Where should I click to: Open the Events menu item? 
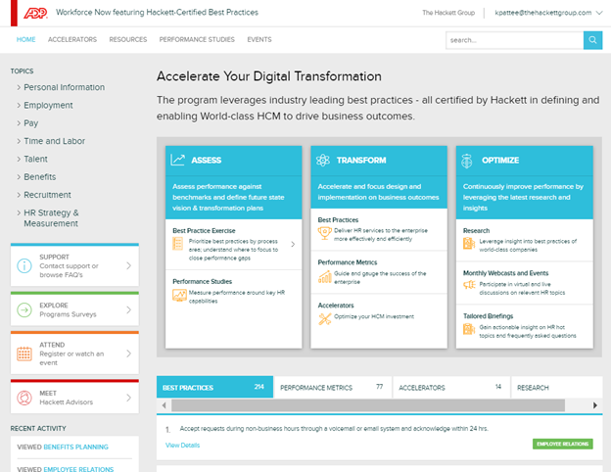[259, 39]
